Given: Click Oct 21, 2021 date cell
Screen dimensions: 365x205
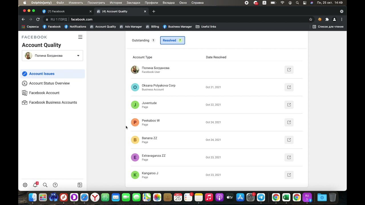Looking at the screenshot, I should 213,87.
